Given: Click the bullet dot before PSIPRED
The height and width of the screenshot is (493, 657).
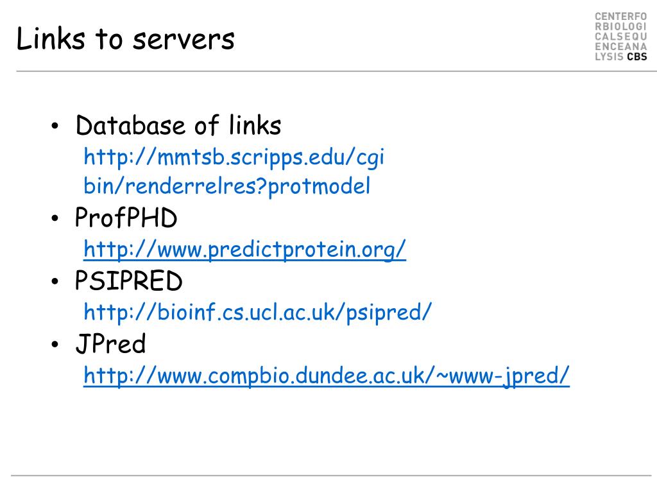Looking at the screenshot, I should click(x=55, y=281).
